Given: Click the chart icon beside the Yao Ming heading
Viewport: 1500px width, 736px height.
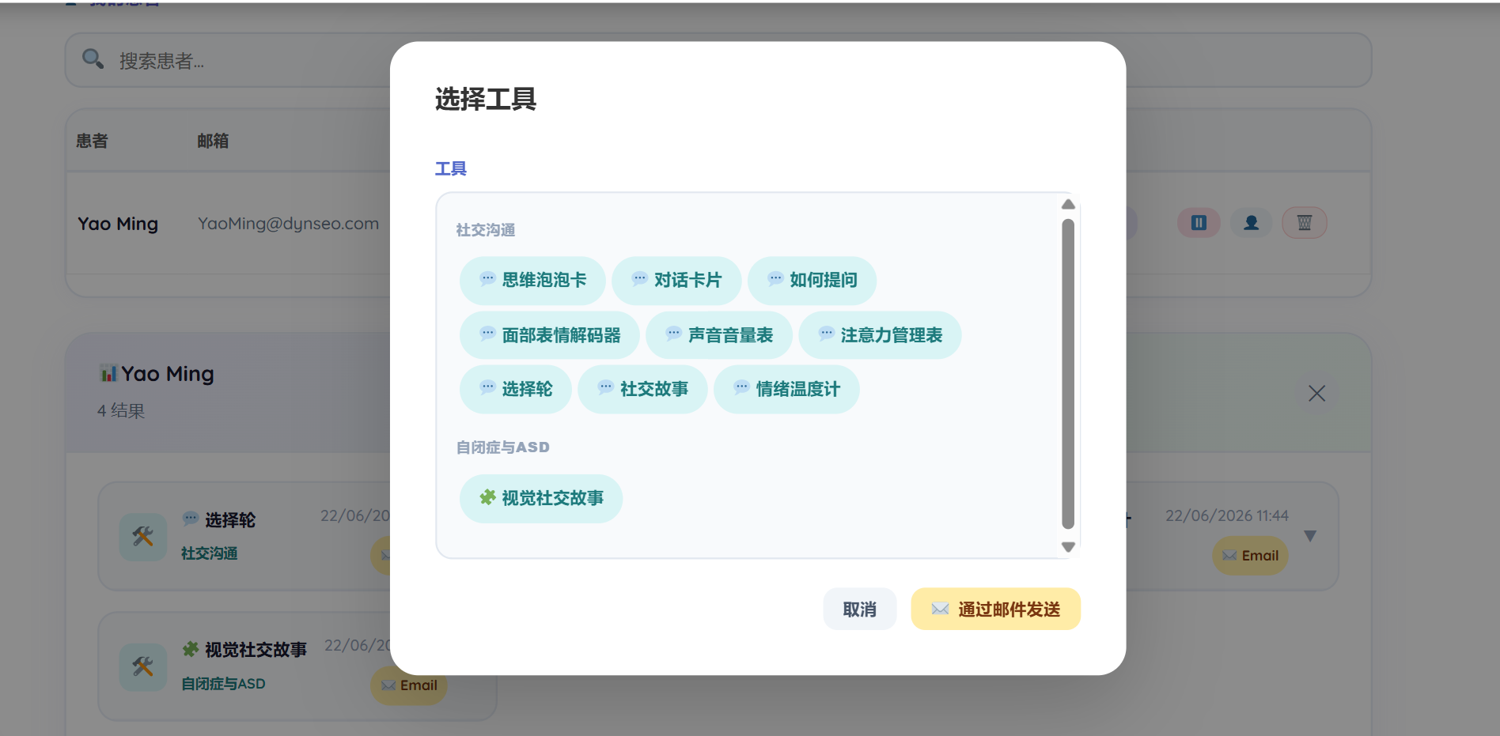Looking at the screenshot, I should [x=108, y=373].
